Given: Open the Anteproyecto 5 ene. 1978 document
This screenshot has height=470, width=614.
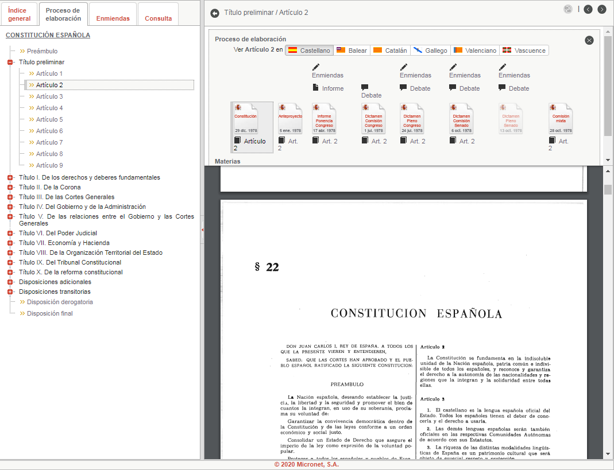Looking at the screenshot, I should coord(290,119).
